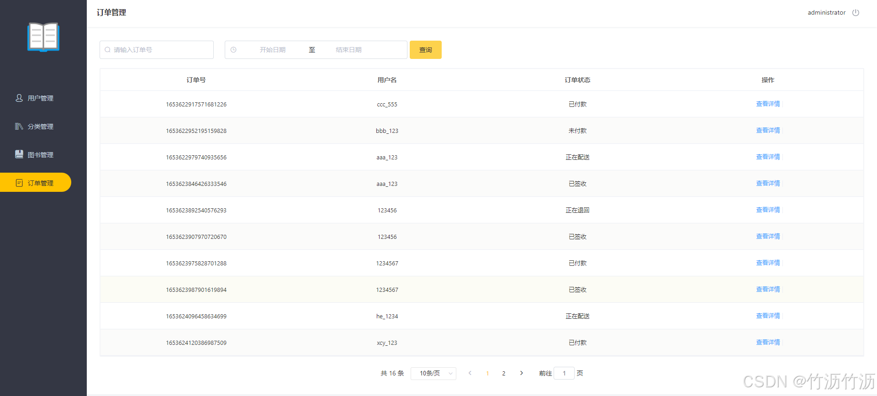Click the 前往 page jump input
This screenshot has width=877, height=396.
click(564, 373)
